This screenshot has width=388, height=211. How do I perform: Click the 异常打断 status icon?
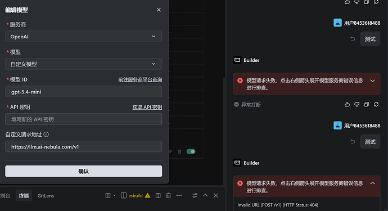(236, 105)
